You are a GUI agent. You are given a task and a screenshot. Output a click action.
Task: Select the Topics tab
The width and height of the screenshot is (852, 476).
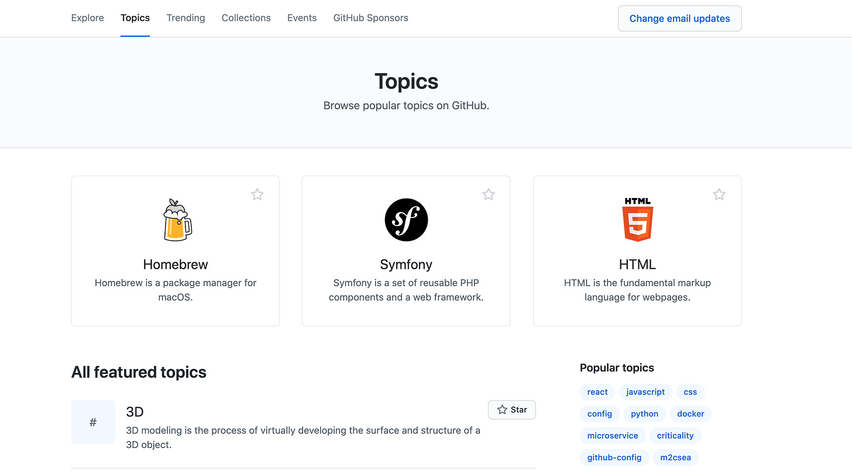[x=135, y=18]
